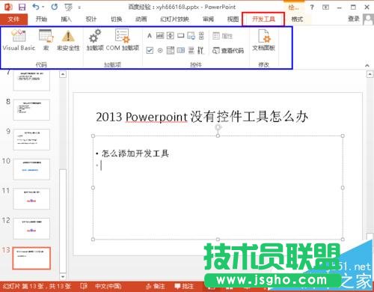Insert a Spin Button control
This screenshot has width=374, height=292.
171,36
